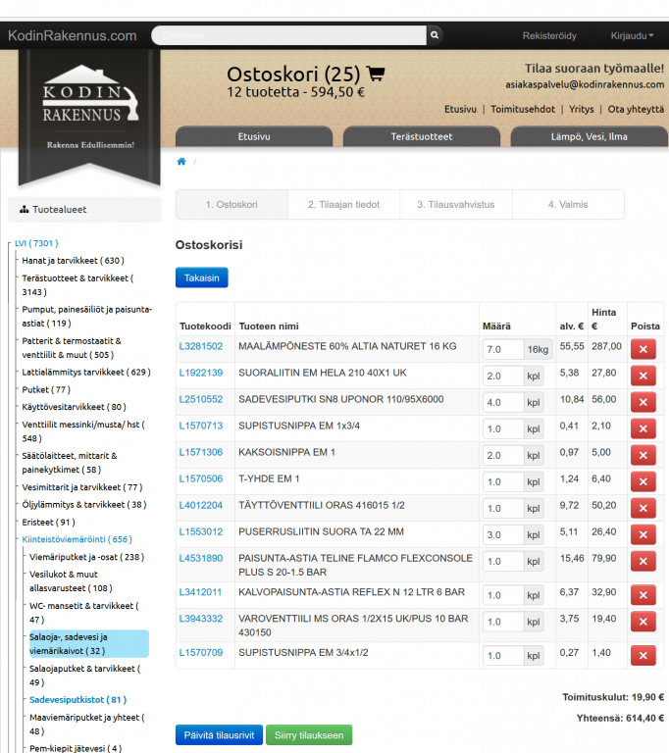
Task: Open Hanat ja tarvikkeet category
Action: coord(73,260)
